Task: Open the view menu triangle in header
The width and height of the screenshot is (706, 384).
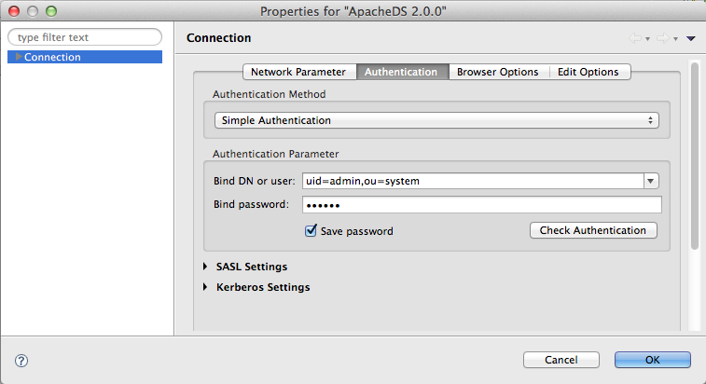Action: (x=691, y=38)
